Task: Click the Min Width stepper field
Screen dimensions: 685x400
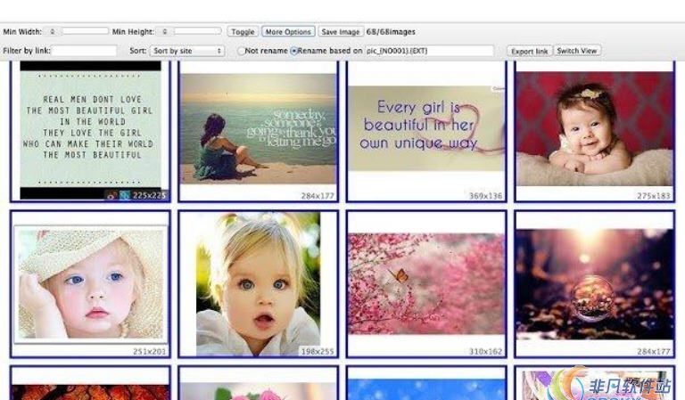Action: click(53, 31)
